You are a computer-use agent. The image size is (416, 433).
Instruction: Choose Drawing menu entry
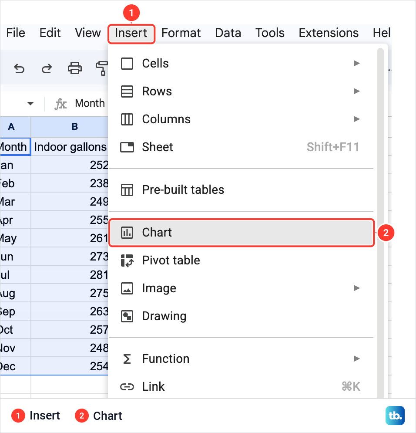pos(242,316)
